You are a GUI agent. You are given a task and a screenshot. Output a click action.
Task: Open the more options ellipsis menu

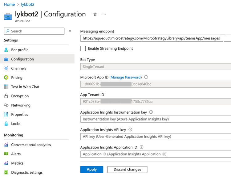(104, 14)
